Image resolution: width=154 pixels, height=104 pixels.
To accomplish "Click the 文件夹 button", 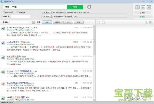I will pos(46,16).
